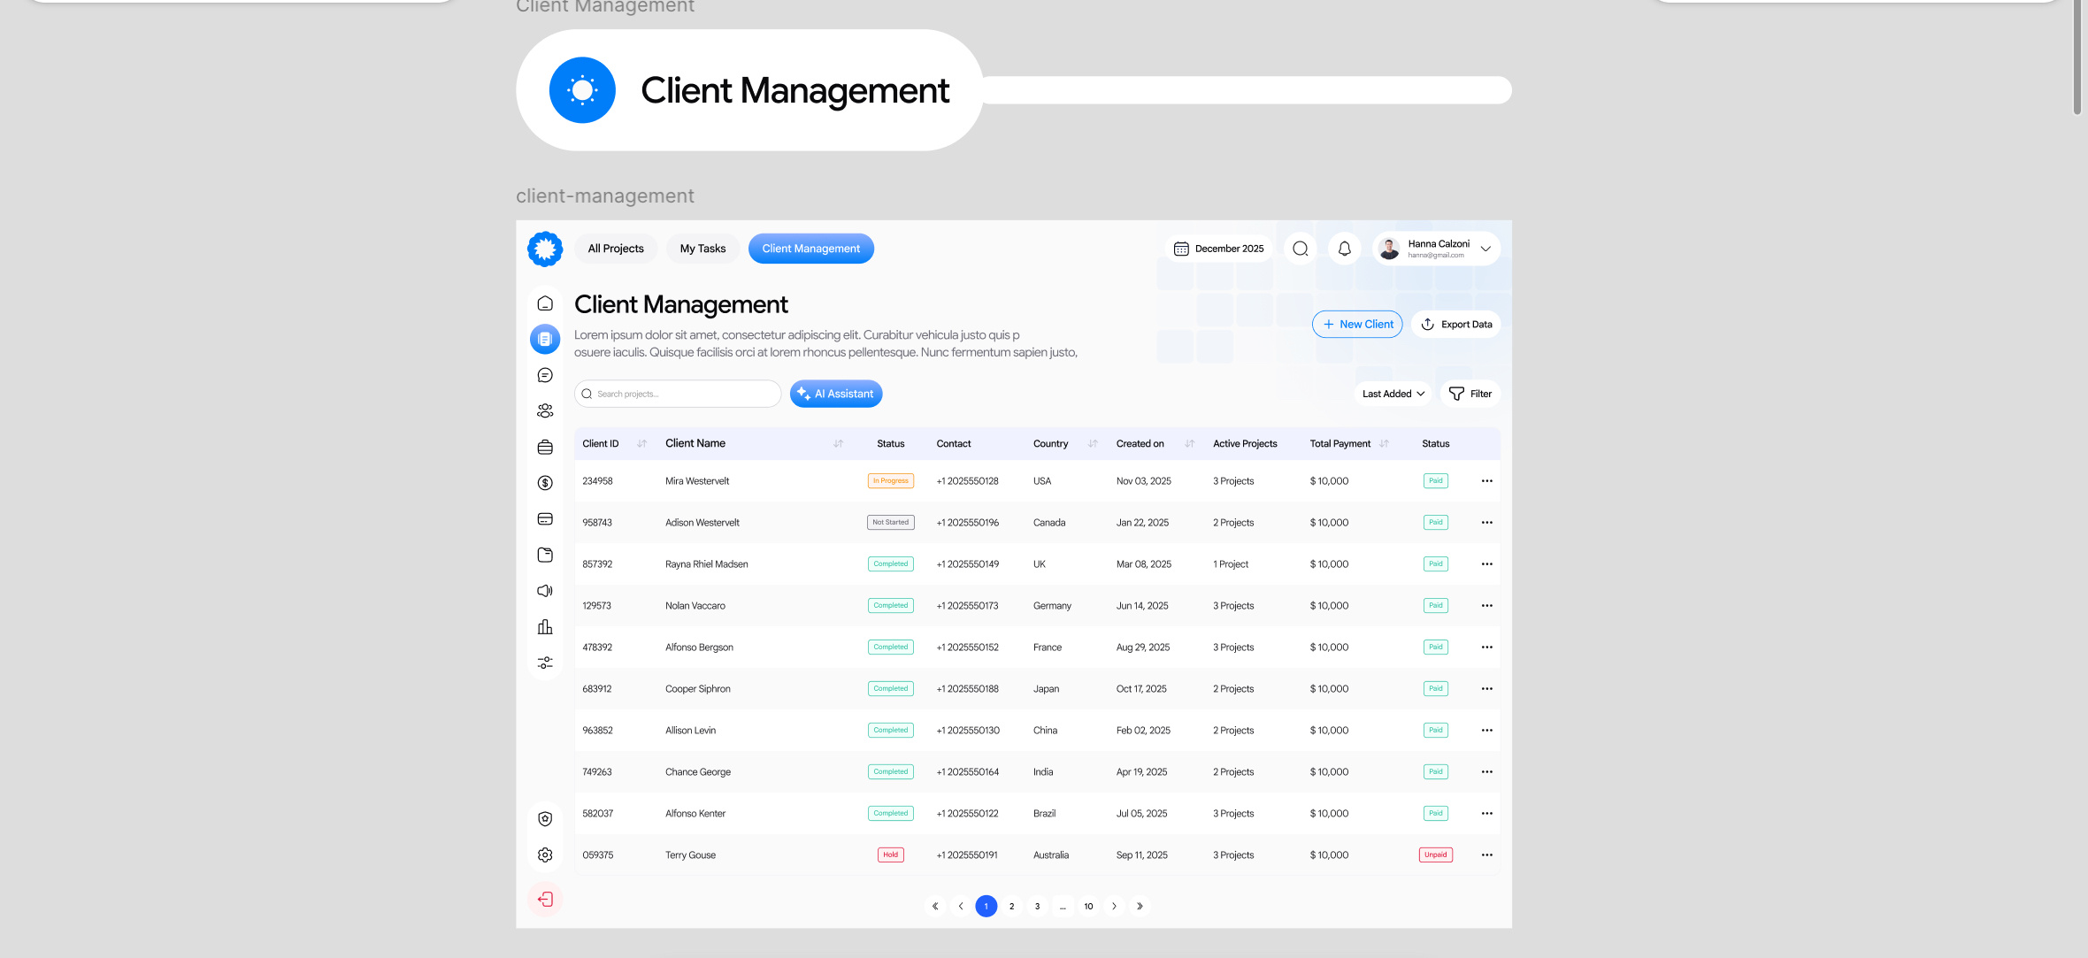
Task: Go to page 3 of the client list
Action: pyautogui.click(x=1037, y=906)
